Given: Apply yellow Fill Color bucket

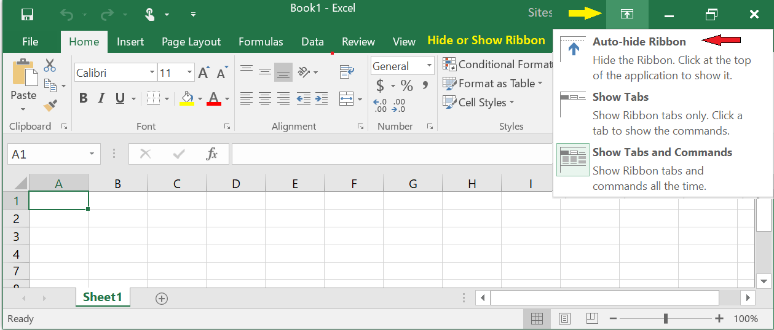Looking at the screenshot, I should pyautogui.click(x=187, y=98).
